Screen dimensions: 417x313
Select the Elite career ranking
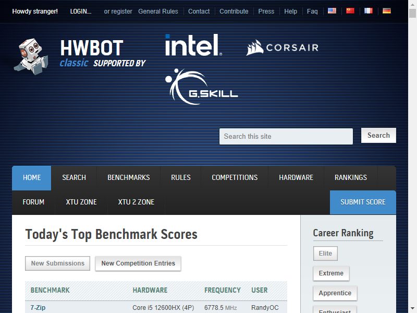pyautogui.click(x=325, y=254)
